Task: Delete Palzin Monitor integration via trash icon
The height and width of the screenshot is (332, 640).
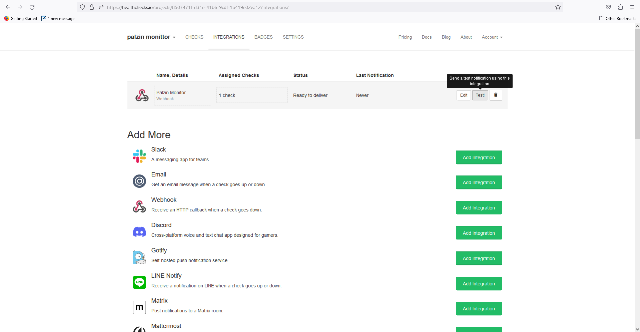Action: pyautogui.click(x=496, y=95)
